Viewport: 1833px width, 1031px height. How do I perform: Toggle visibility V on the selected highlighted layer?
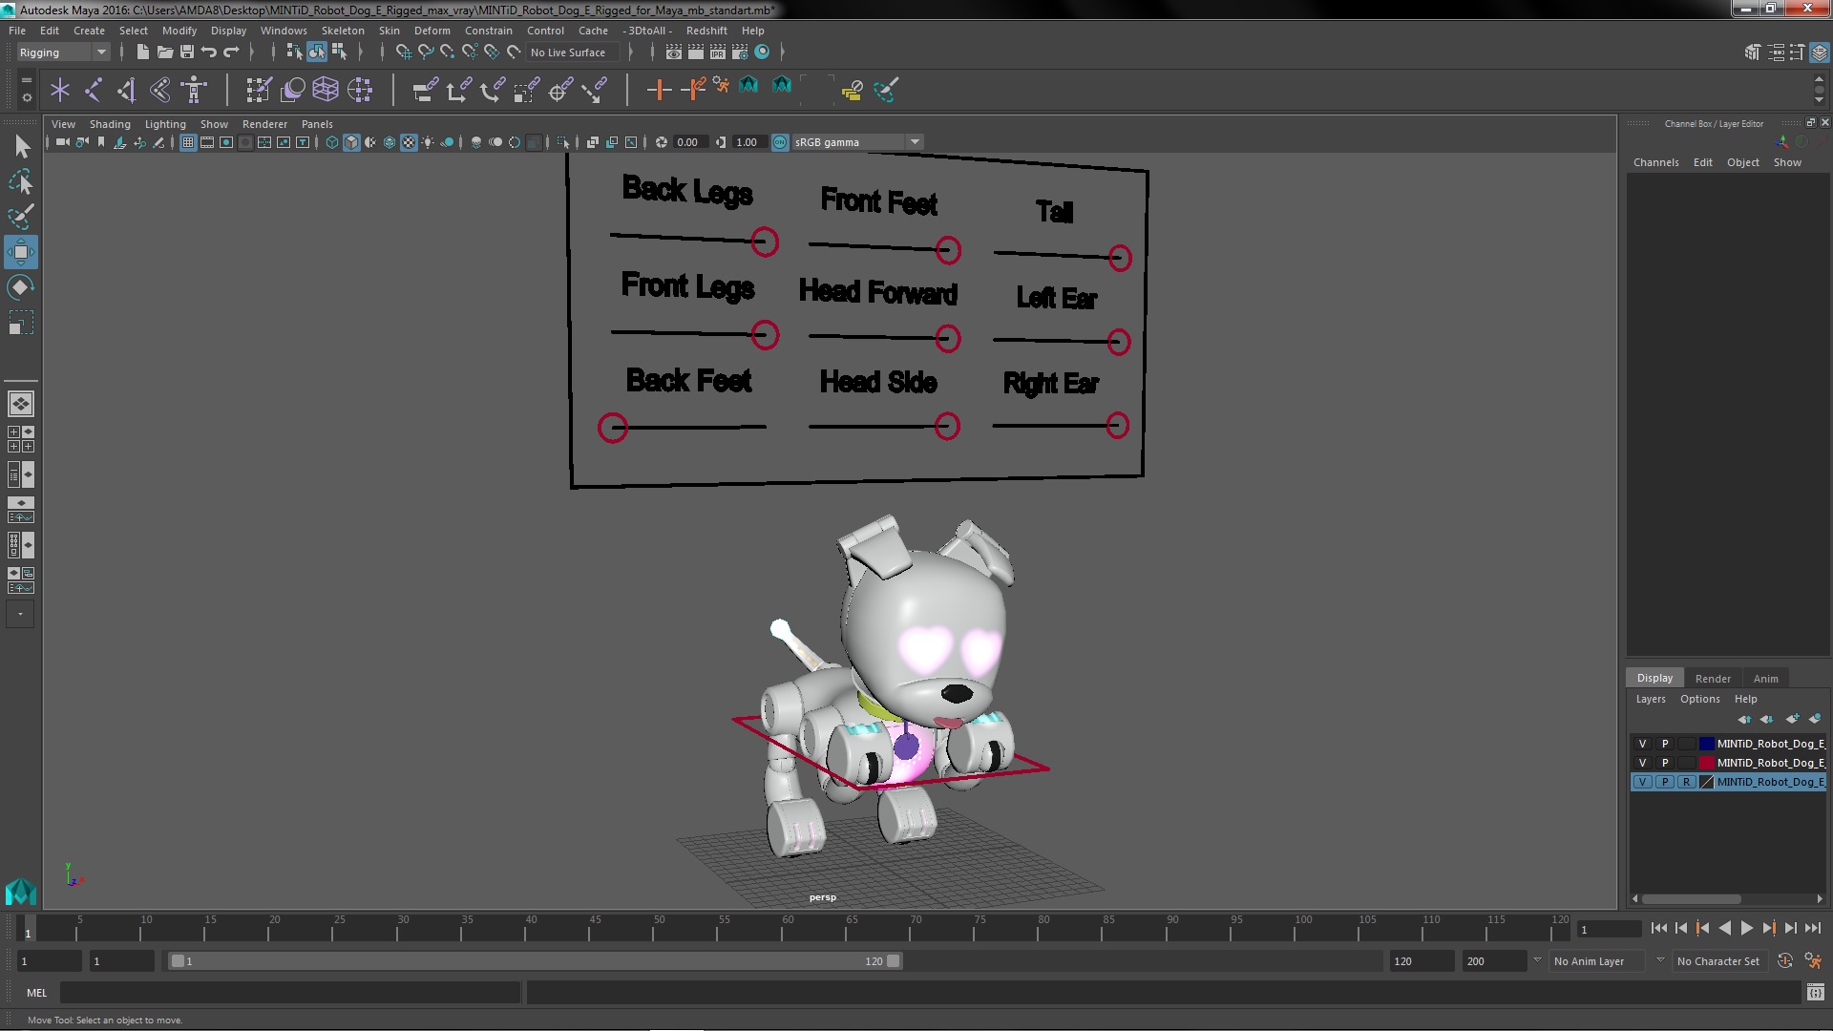pyautogui.click(x=1642, y=782)
